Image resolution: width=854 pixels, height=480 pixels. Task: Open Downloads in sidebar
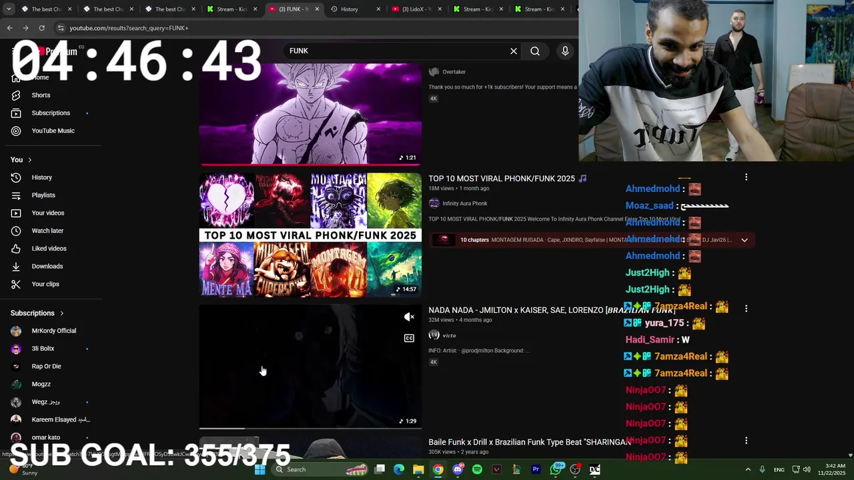pyautogui.click(x=47, y=266)
